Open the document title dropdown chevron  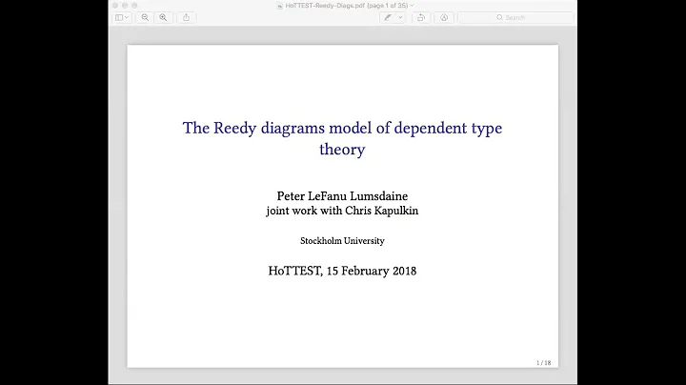[x=412, y=6]
